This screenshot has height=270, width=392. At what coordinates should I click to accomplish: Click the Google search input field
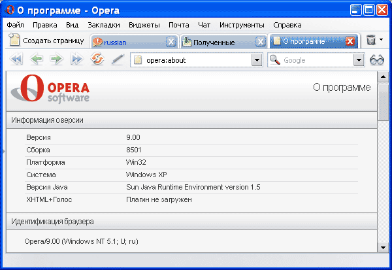[318, 60]
